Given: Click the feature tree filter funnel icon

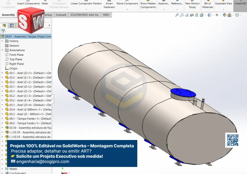Looking at the screenshot, I should pos(3,31).
